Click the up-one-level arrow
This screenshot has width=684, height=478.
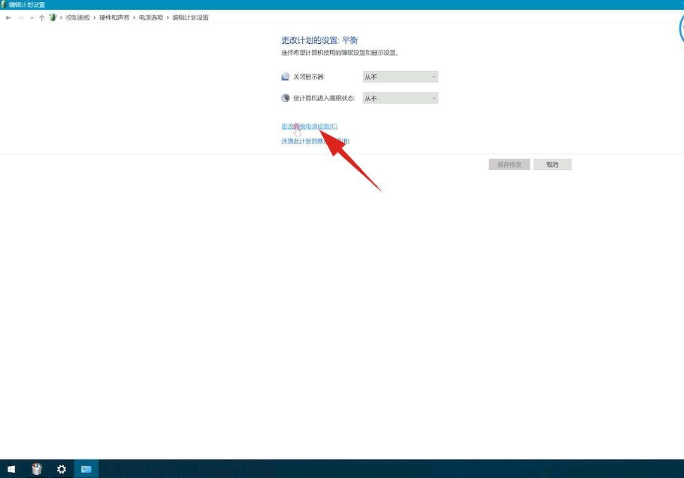tap(41, 18)
